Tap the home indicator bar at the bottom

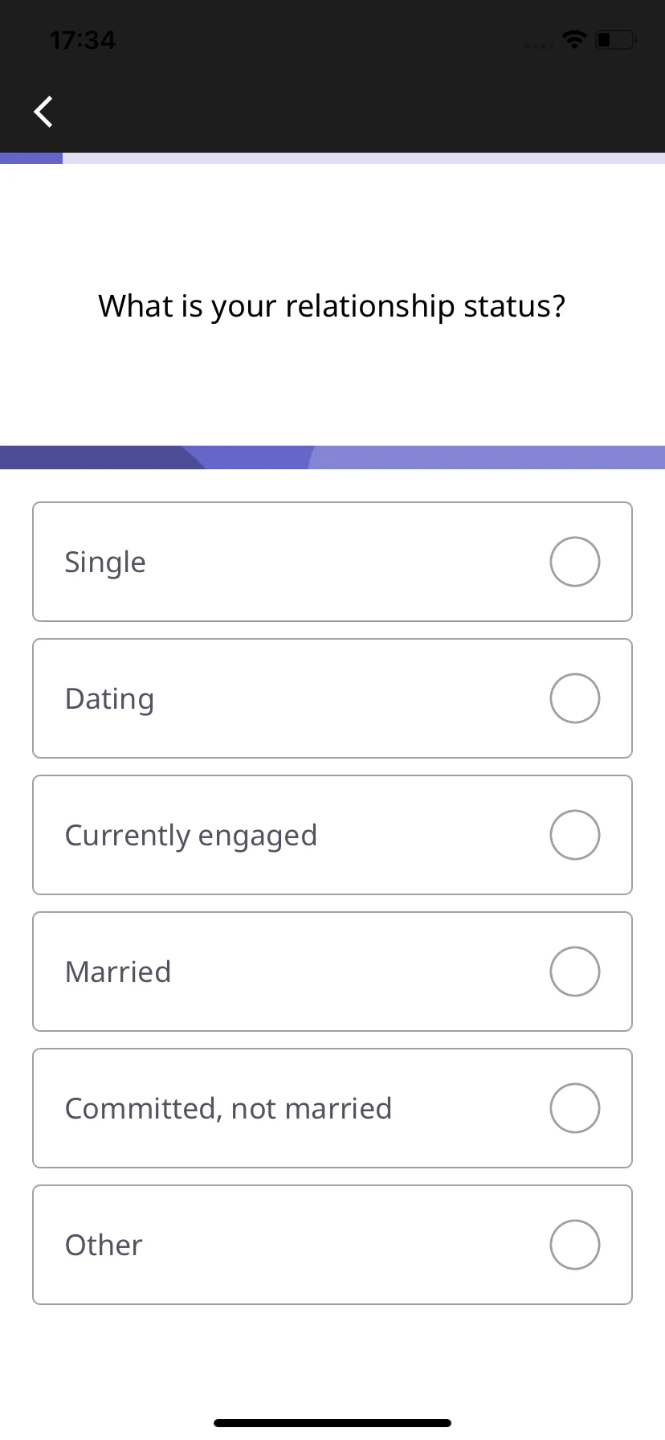tap(332, 1423)
